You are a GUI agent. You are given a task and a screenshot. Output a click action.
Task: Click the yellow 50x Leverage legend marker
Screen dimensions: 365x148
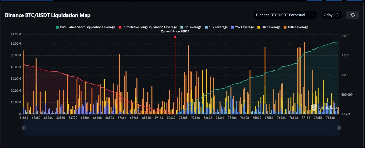coord(259,27)
